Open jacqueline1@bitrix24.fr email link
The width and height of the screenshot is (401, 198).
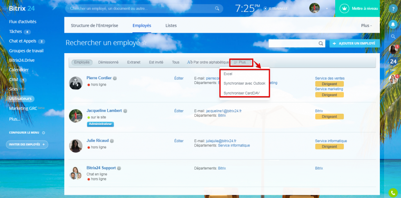tap(224, 111)
